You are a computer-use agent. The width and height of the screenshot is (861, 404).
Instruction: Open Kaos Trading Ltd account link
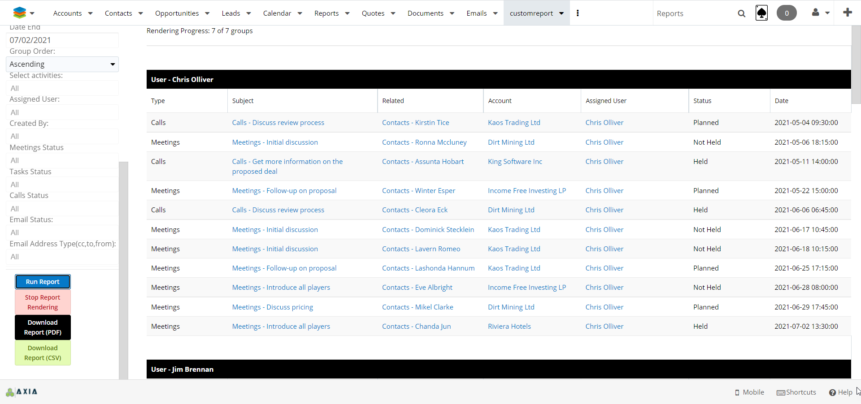point(514,123)
